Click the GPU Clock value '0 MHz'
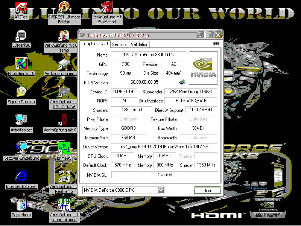 pyautogui.click(x=123, y=156)
